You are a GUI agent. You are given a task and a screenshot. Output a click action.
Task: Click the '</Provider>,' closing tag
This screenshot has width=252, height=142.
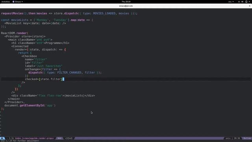15,102
